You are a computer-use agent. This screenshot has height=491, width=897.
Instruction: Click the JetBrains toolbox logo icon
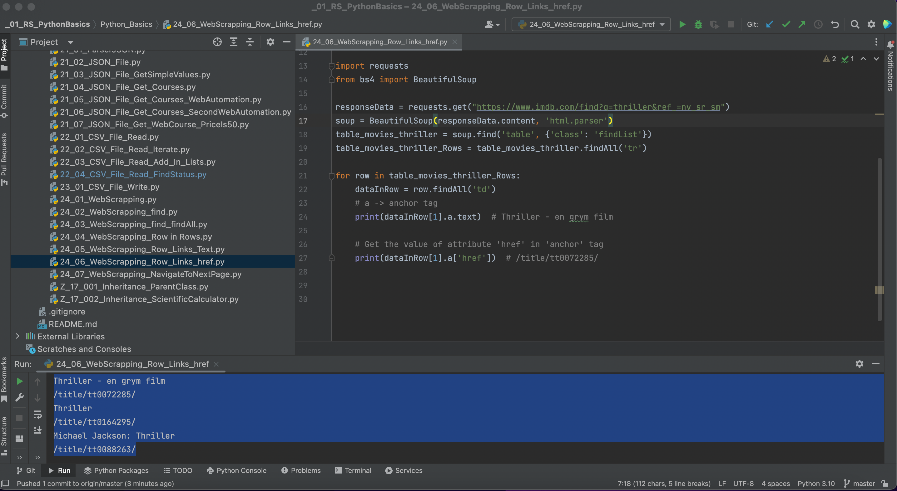tap(887, 24)
